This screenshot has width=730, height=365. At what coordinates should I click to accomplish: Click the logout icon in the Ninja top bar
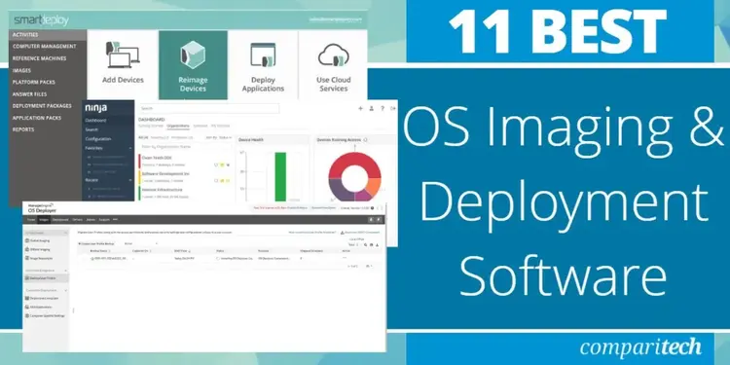(393, 108)
